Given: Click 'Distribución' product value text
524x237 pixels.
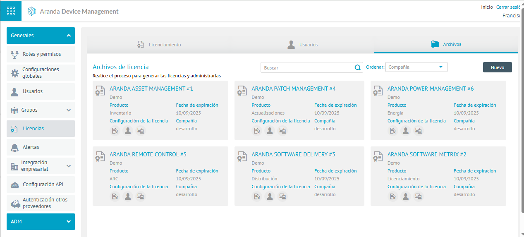Looking at the screenshot, I should point(264,179).
